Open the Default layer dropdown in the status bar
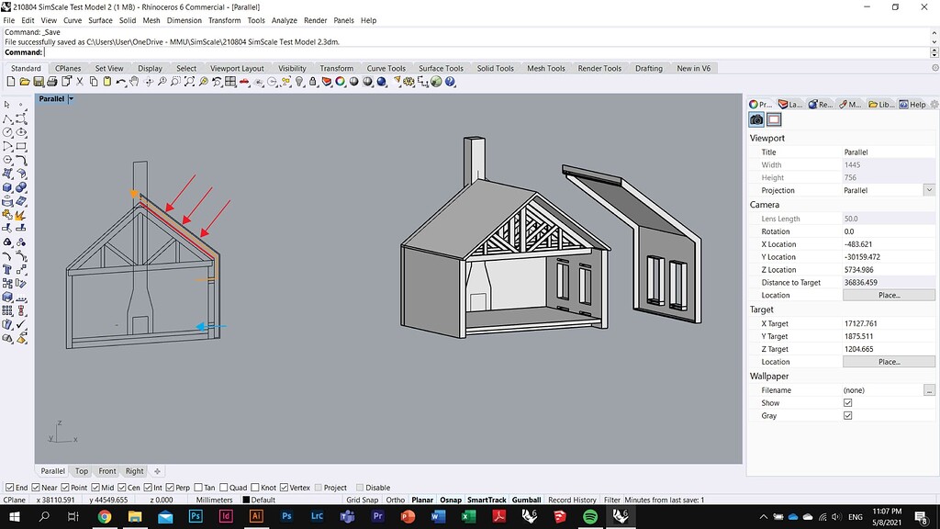The width and height of the screenshot is (940, 529). (x=266, y=500)
